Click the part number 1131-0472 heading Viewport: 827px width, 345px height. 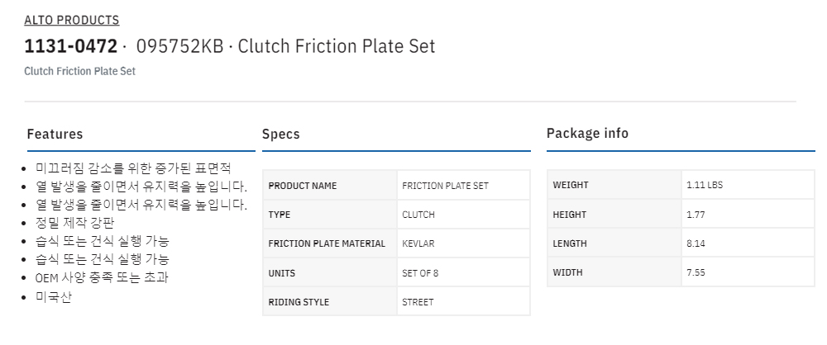click(70, 46)
